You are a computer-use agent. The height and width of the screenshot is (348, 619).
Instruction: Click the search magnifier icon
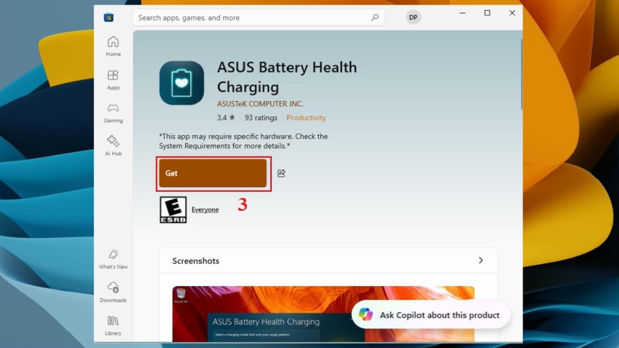(x=375, y=17)
